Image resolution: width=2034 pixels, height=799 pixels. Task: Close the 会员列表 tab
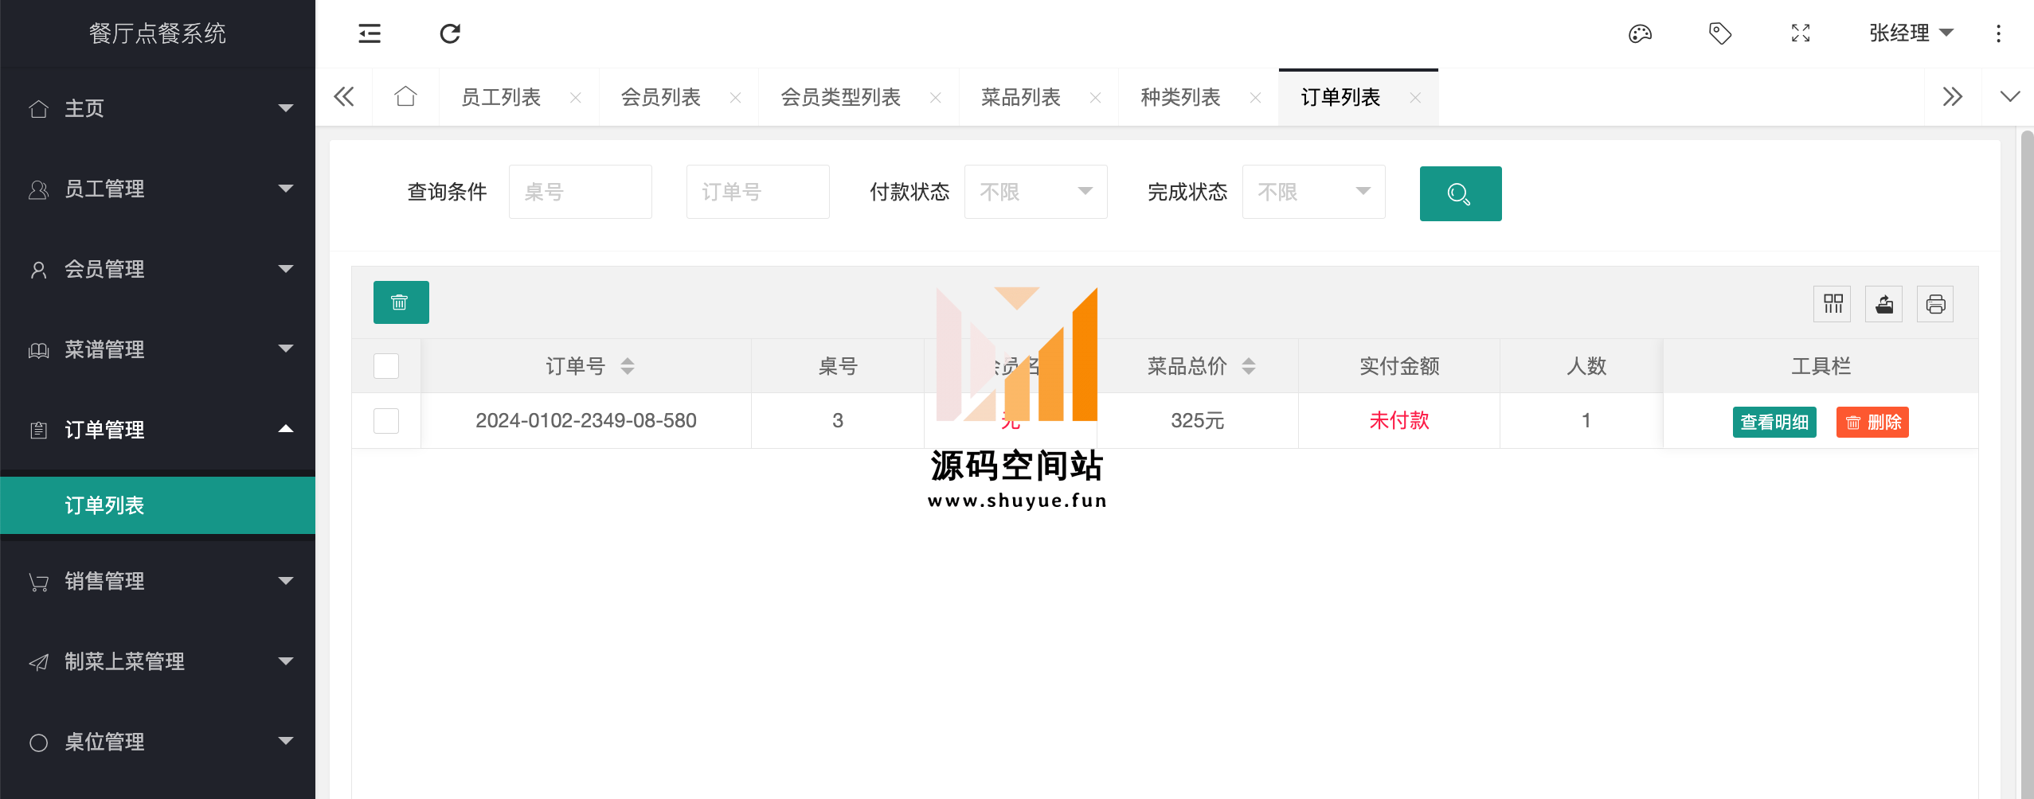coord(736,98)
